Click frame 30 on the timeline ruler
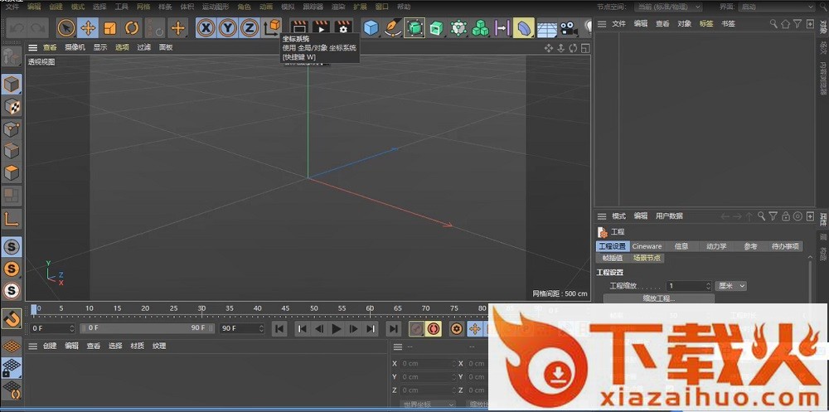Screen dimensions: 829x412 point(201,308)
